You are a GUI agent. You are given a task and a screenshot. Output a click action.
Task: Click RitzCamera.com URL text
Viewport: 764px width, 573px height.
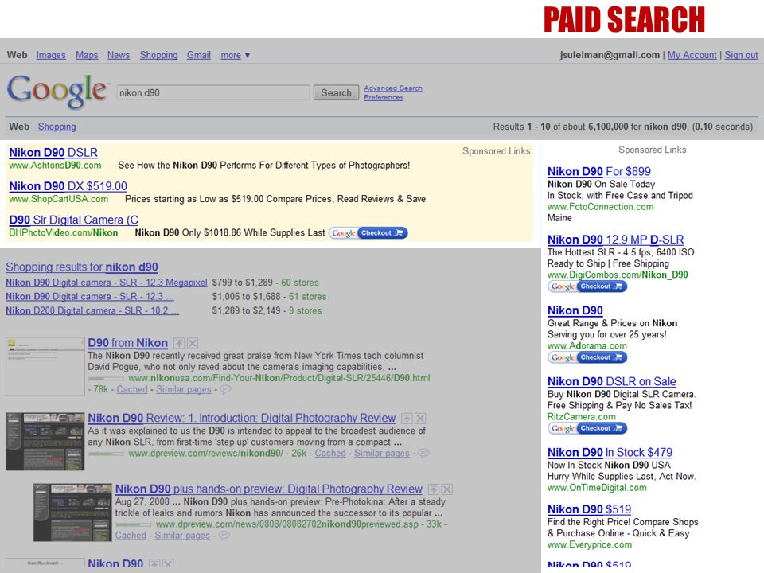[581, 416]
